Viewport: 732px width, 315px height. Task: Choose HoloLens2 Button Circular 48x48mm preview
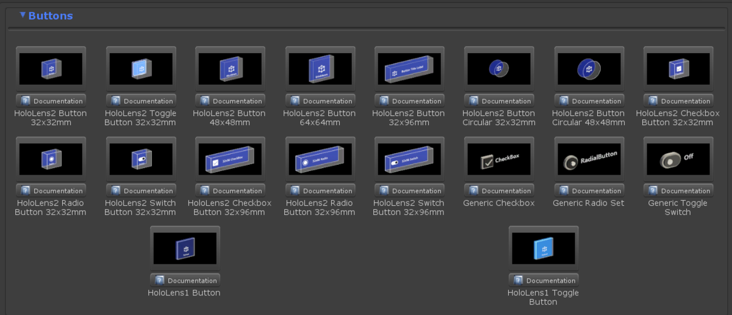pyautogui.click(x=589, y=68)
